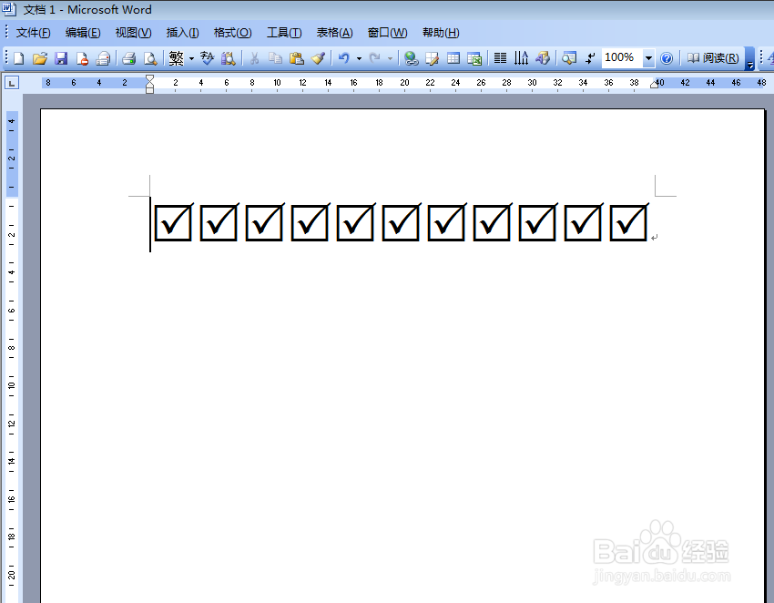Open the 帮助(H) menu
The width and height of the screenshot is (774, 603).
[441, 33]
